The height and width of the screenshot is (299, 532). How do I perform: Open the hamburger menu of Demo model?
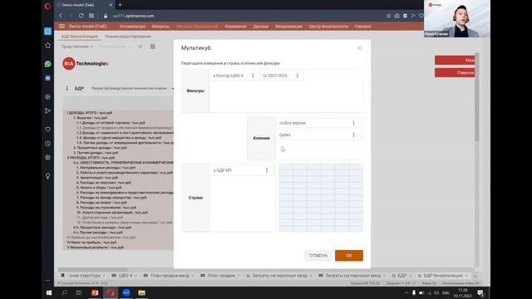click(62, 26)
